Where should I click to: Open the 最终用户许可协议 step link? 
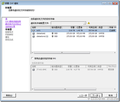[x=13, y=24]
